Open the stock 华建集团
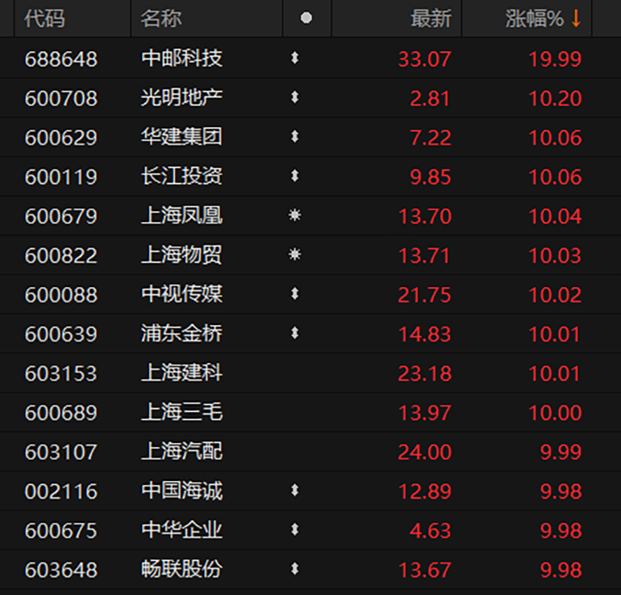 (x=182, y=137)
